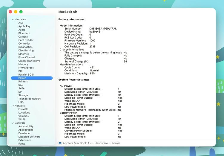The image size is (224, 156).
Task: Open Storage in the sidebar
Action: click(23, 95)
